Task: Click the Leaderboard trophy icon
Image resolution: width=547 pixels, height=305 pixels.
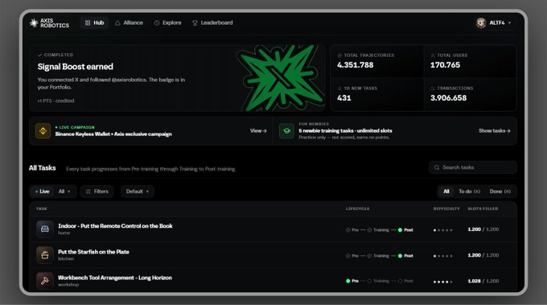Action: [195, 23]
